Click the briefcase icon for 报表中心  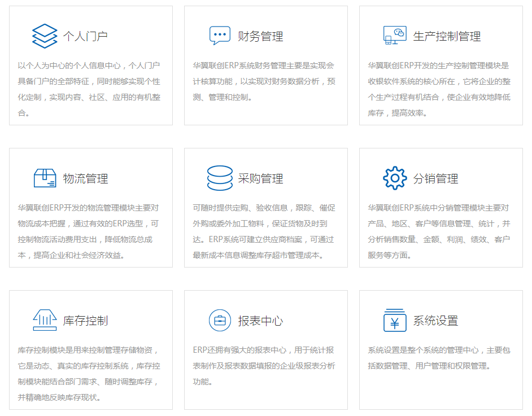point(220,321)
